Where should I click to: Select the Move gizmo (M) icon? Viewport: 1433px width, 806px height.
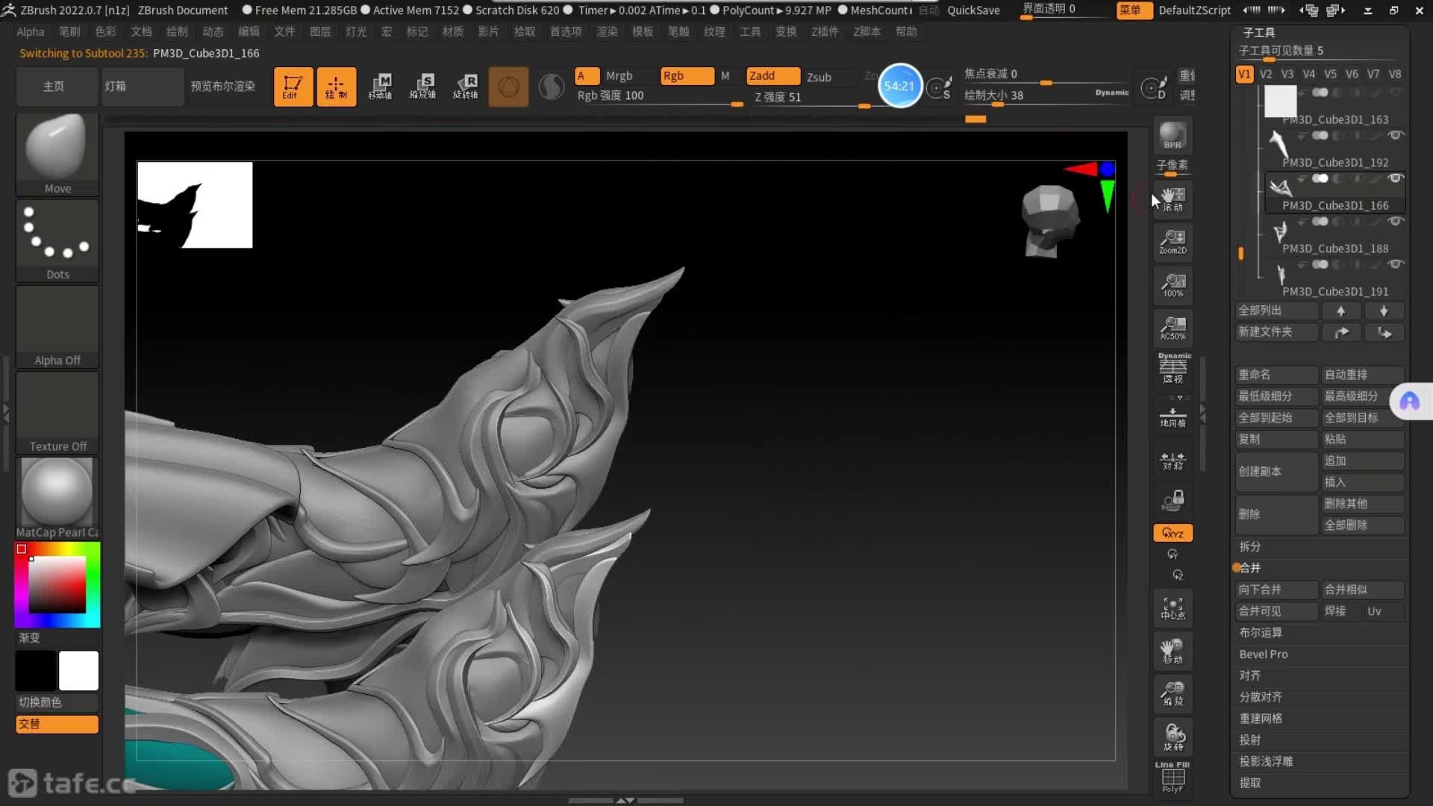(381, 87)
